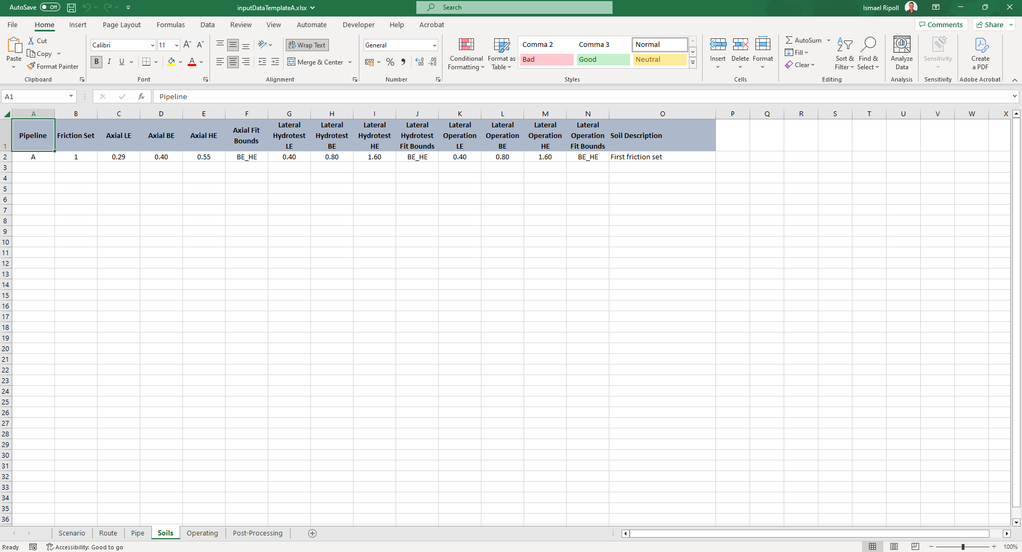The image size is (1022, 552).
Task: Apply italic formatting
Action: coord(109,62)
